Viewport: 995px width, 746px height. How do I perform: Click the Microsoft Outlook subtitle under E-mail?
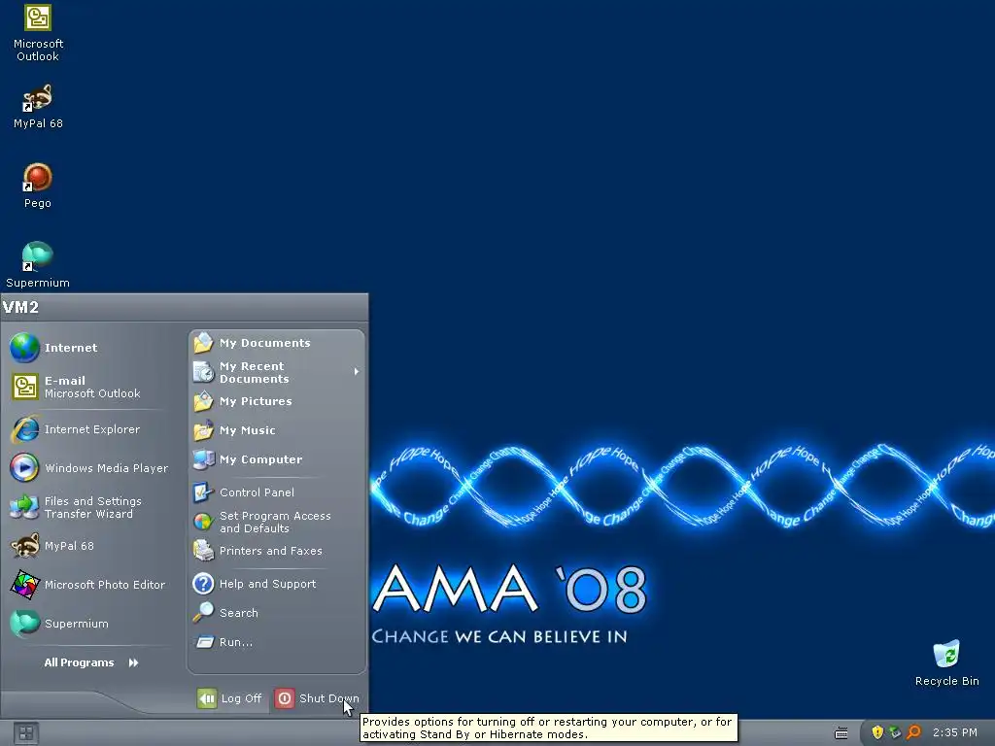point(92,393)
